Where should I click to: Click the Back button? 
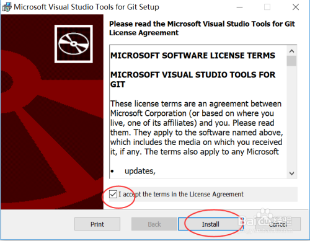pos(154,224)
